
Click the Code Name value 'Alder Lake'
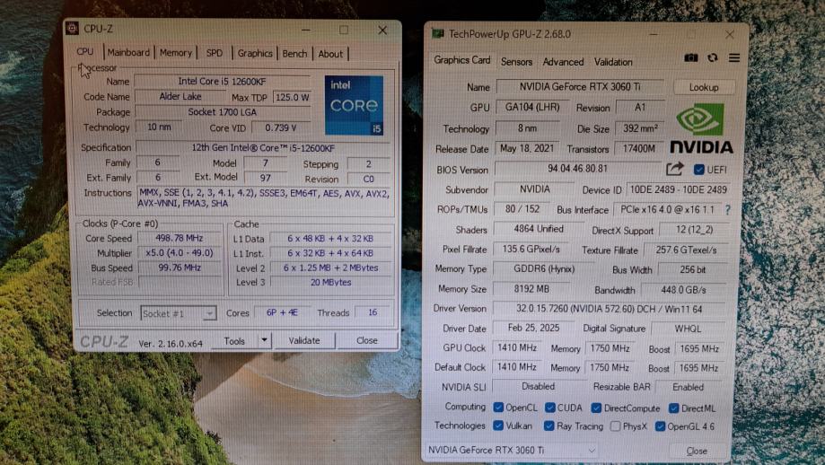(180, 96)
